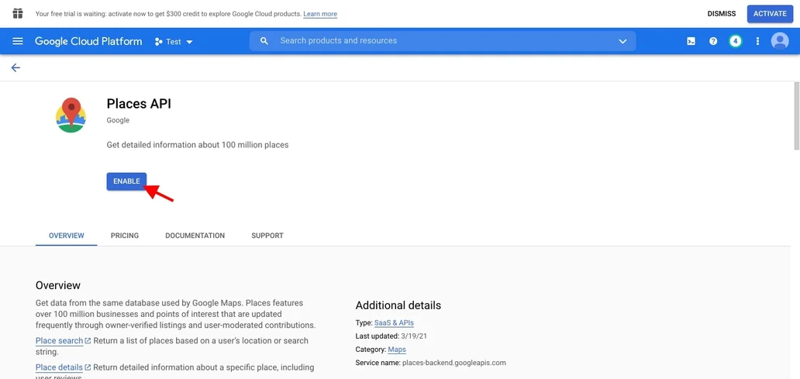Image resolution: width=800 pixels, height=379 pixels.
Task: Open the Place details link
Action: (59, 367)
